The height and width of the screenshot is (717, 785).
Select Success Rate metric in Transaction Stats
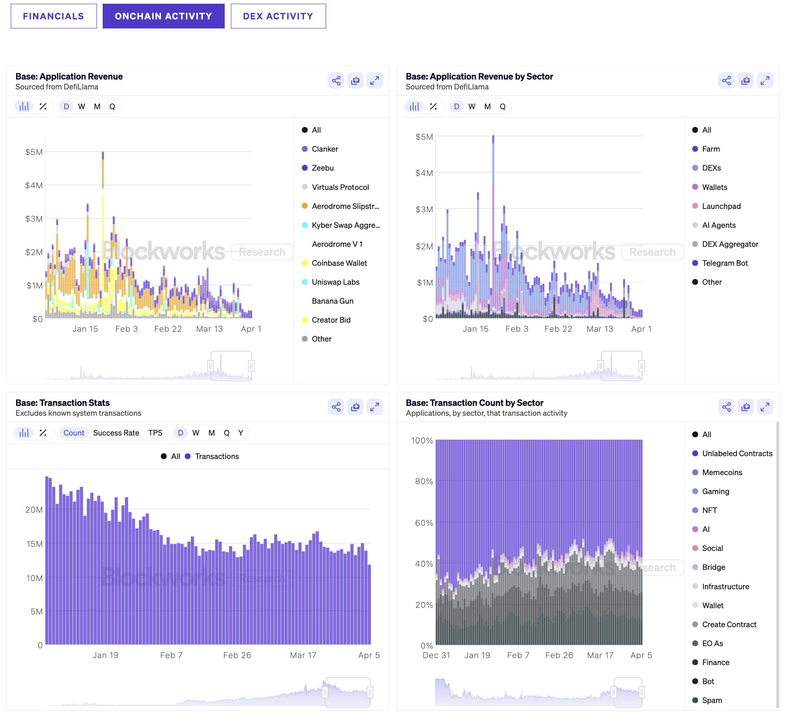pos(116,433)
